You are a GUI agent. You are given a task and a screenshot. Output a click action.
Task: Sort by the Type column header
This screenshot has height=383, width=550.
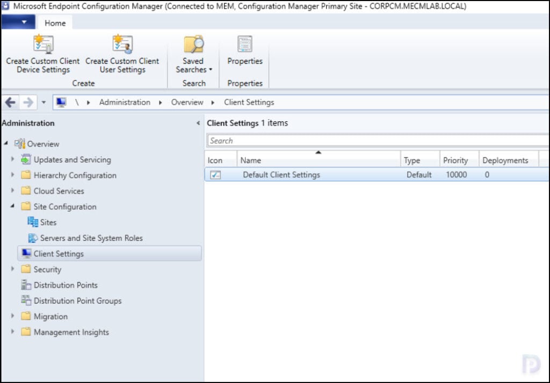[x=420, y=160]
